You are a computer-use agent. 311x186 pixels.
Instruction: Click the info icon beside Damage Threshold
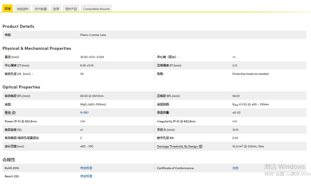point(201,146)
